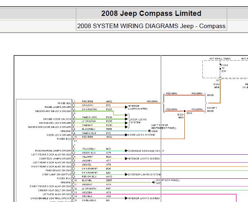Screen dimensions: 248x202
Task: Click the 'VIO/ORG' wire color label
Action: pos(87,192)
